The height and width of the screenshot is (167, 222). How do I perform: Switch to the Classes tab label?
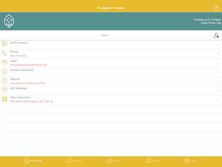tap(156, 161)
